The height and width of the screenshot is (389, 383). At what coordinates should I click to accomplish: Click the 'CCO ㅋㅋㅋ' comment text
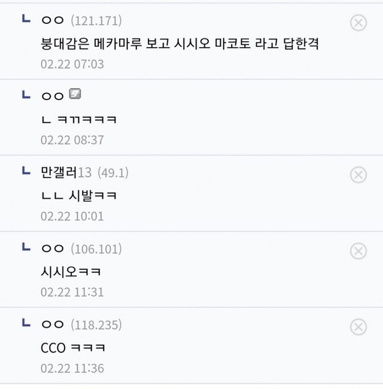coord(73,347)
